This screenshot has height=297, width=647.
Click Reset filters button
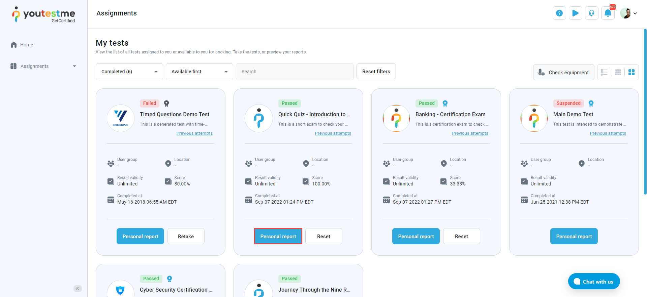point(376,72)
